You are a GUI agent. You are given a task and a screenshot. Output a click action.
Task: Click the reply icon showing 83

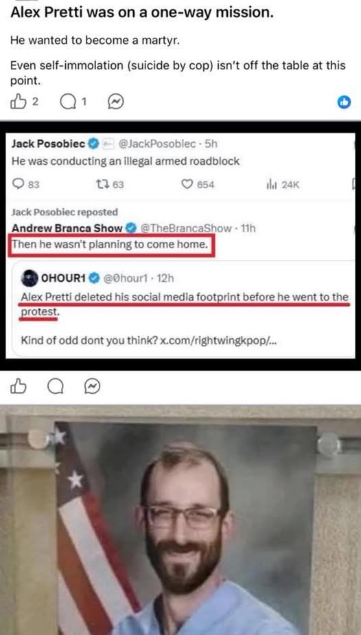[19, 185]
